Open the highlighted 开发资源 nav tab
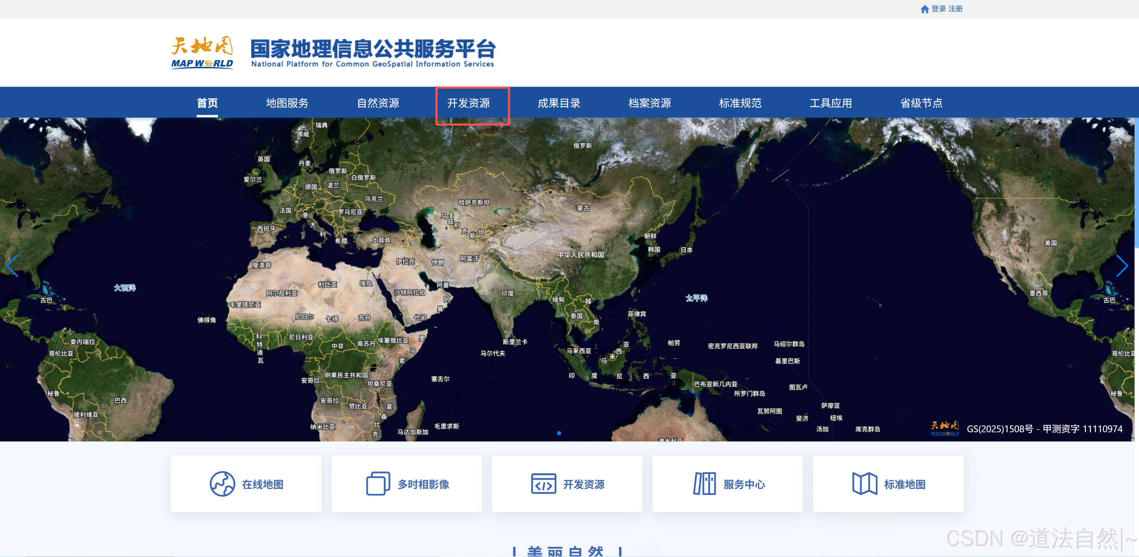The height and width of the screenshot is (557, 1139). pos(468,103)
